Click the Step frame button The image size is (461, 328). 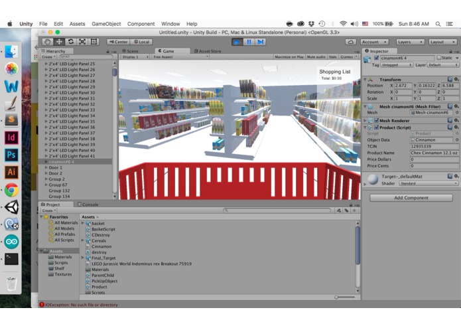click(261, 42)
